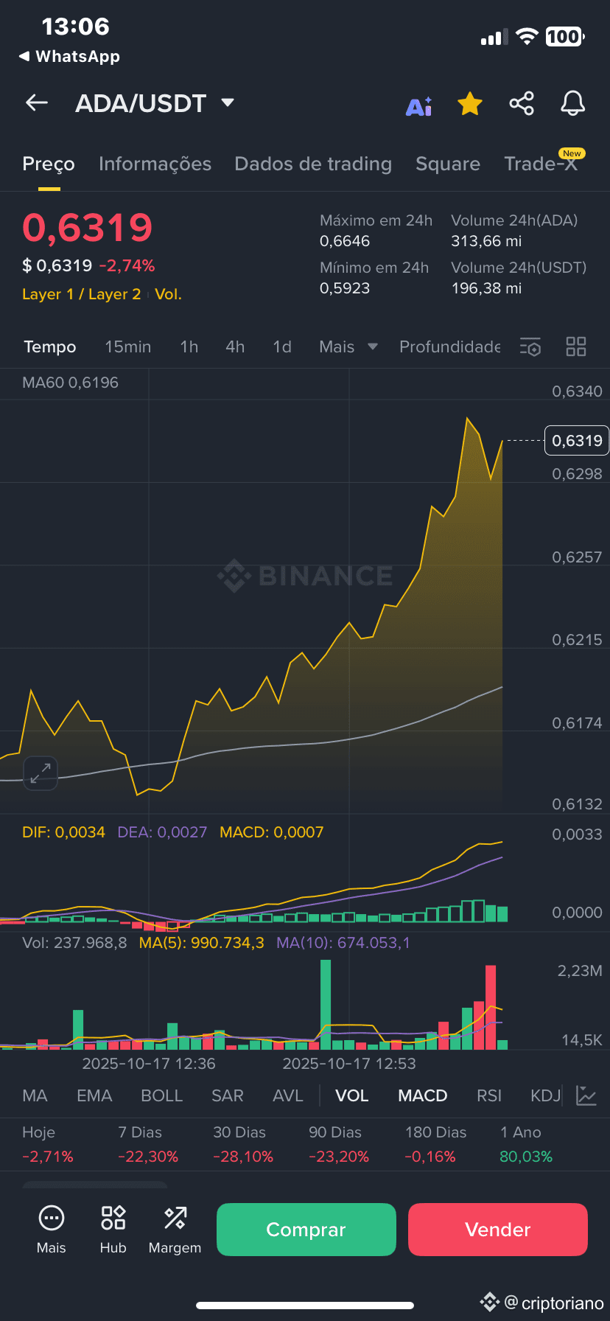Tap the 180 Dias -0,16% performance
The width and height of the screenshot is (610, 1321).
click(x=436, y=1144)
